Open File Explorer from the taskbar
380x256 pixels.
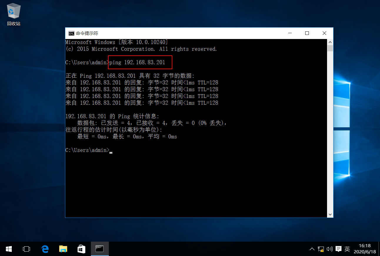pos(63,249)
